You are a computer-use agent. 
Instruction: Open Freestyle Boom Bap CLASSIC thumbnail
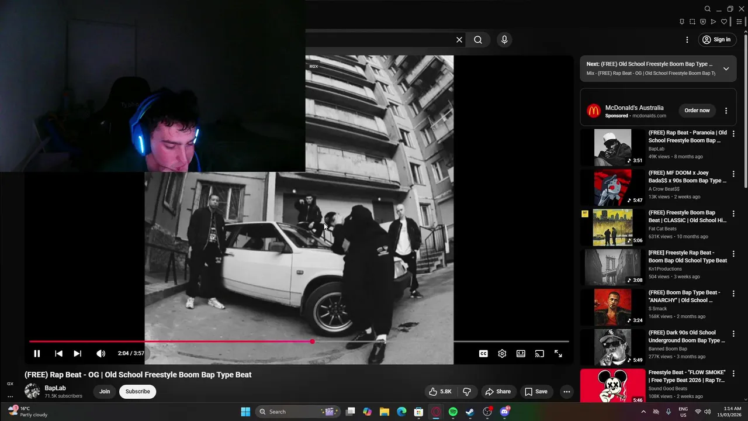613,227
